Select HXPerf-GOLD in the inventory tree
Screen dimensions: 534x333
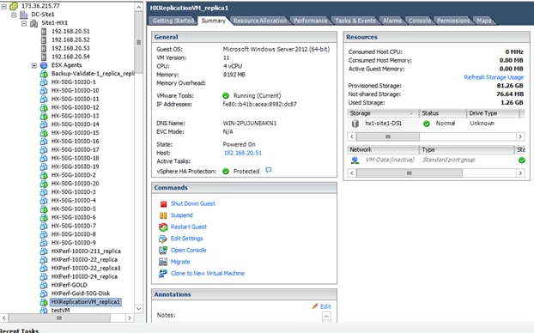(x=70, y=285)
